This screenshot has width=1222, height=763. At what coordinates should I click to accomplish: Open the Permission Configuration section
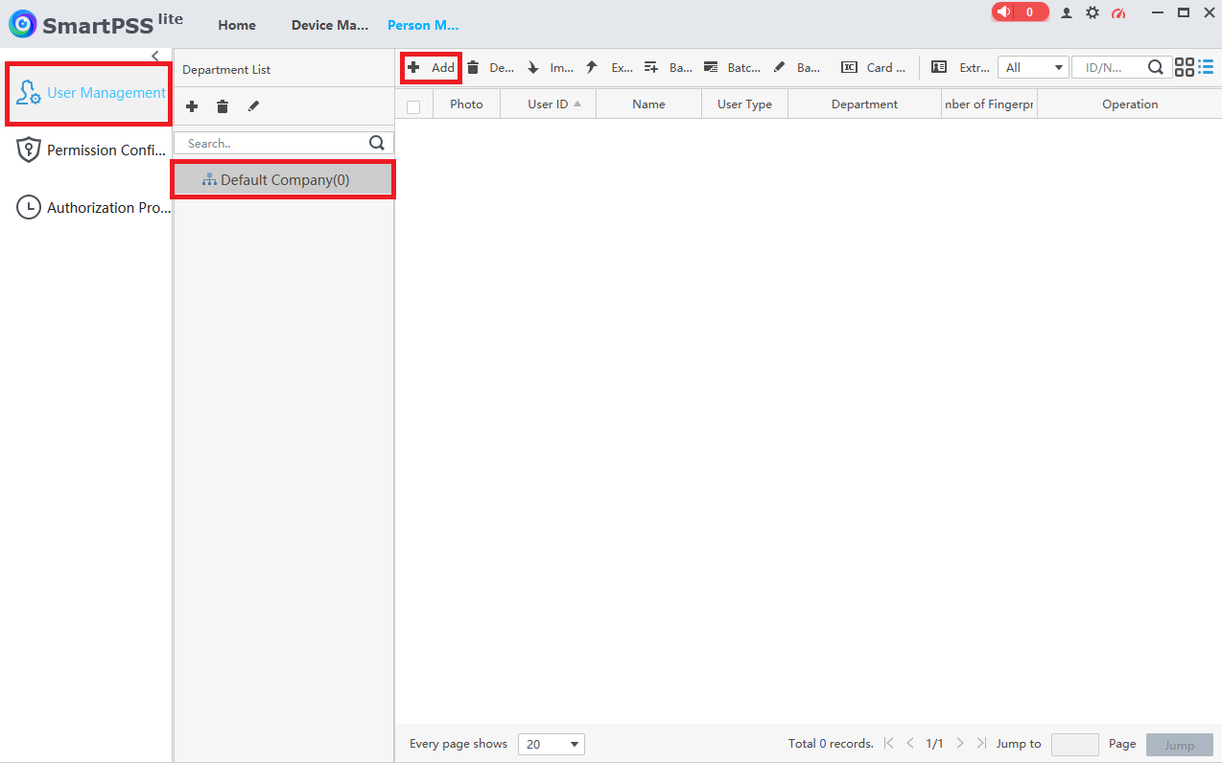[x=89, y=150]
